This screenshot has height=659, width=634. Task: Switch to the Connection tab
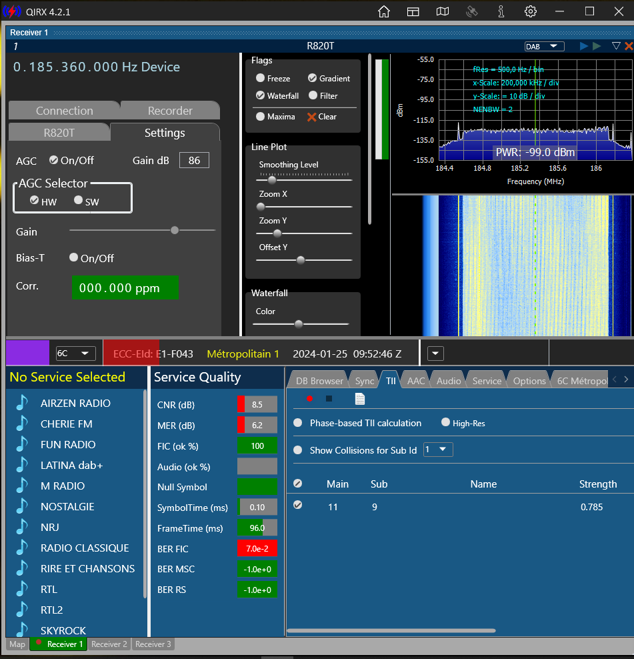click(64, 111)
